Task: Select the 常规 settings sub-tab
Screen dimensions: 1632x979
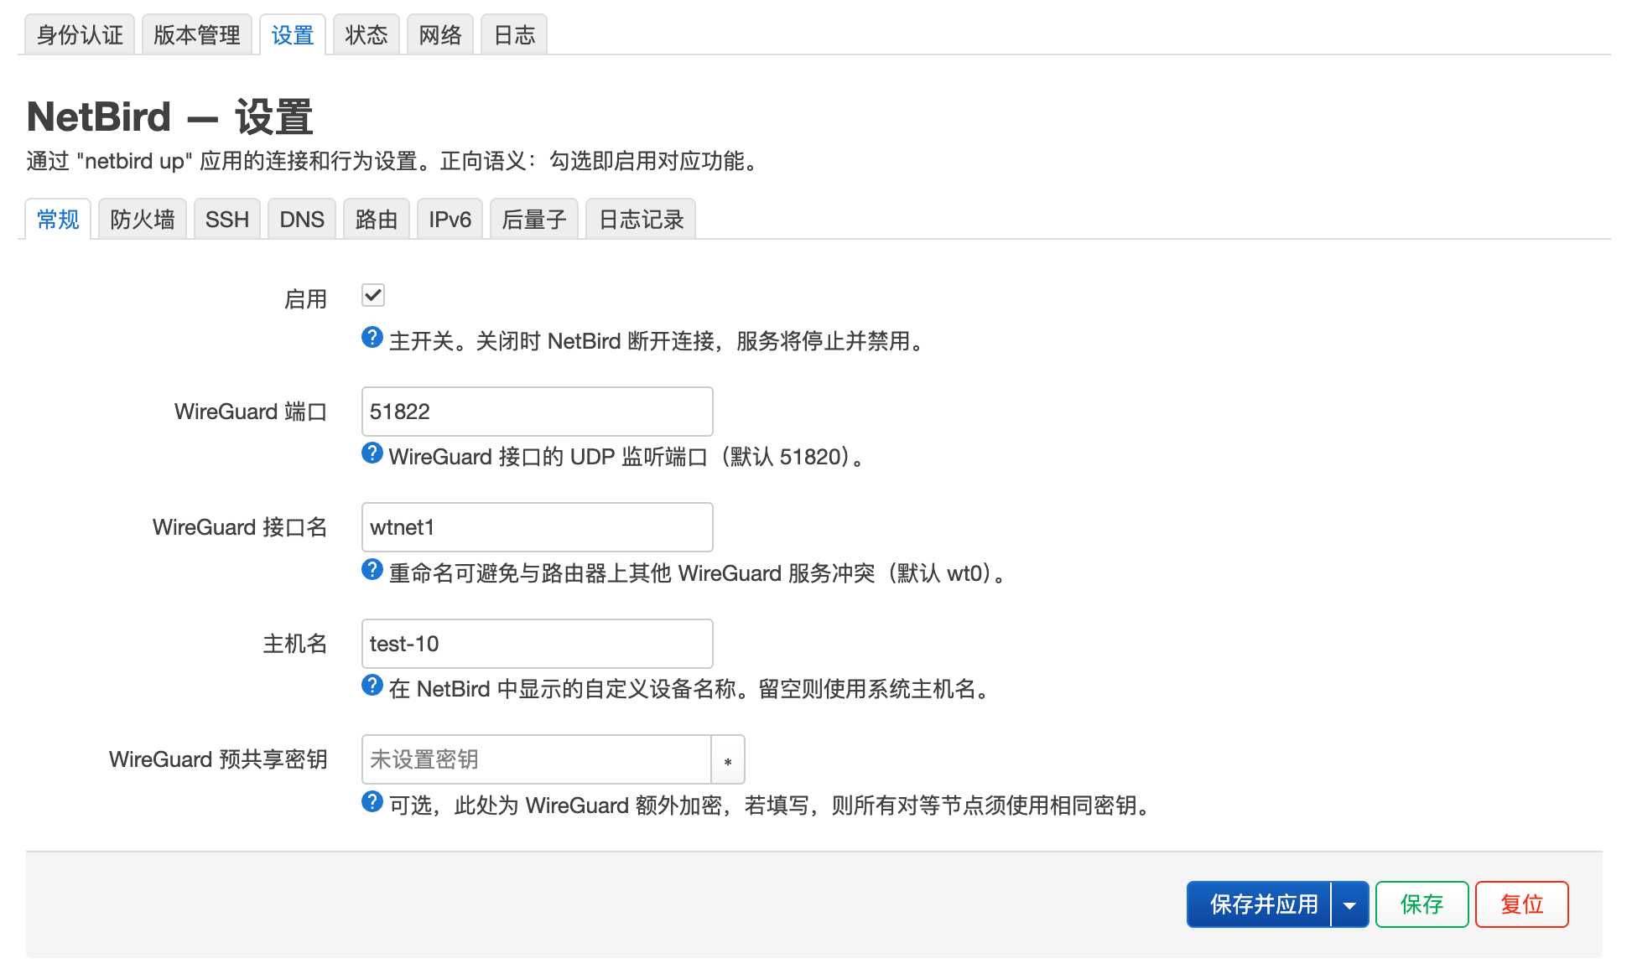Action: pyautogui.click(x=58, y=219)
